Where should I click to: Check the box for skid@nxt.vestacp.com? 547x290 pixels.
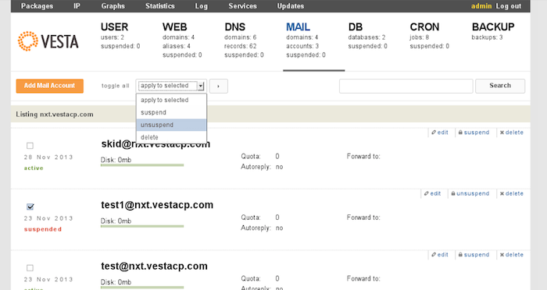point(30,146)
